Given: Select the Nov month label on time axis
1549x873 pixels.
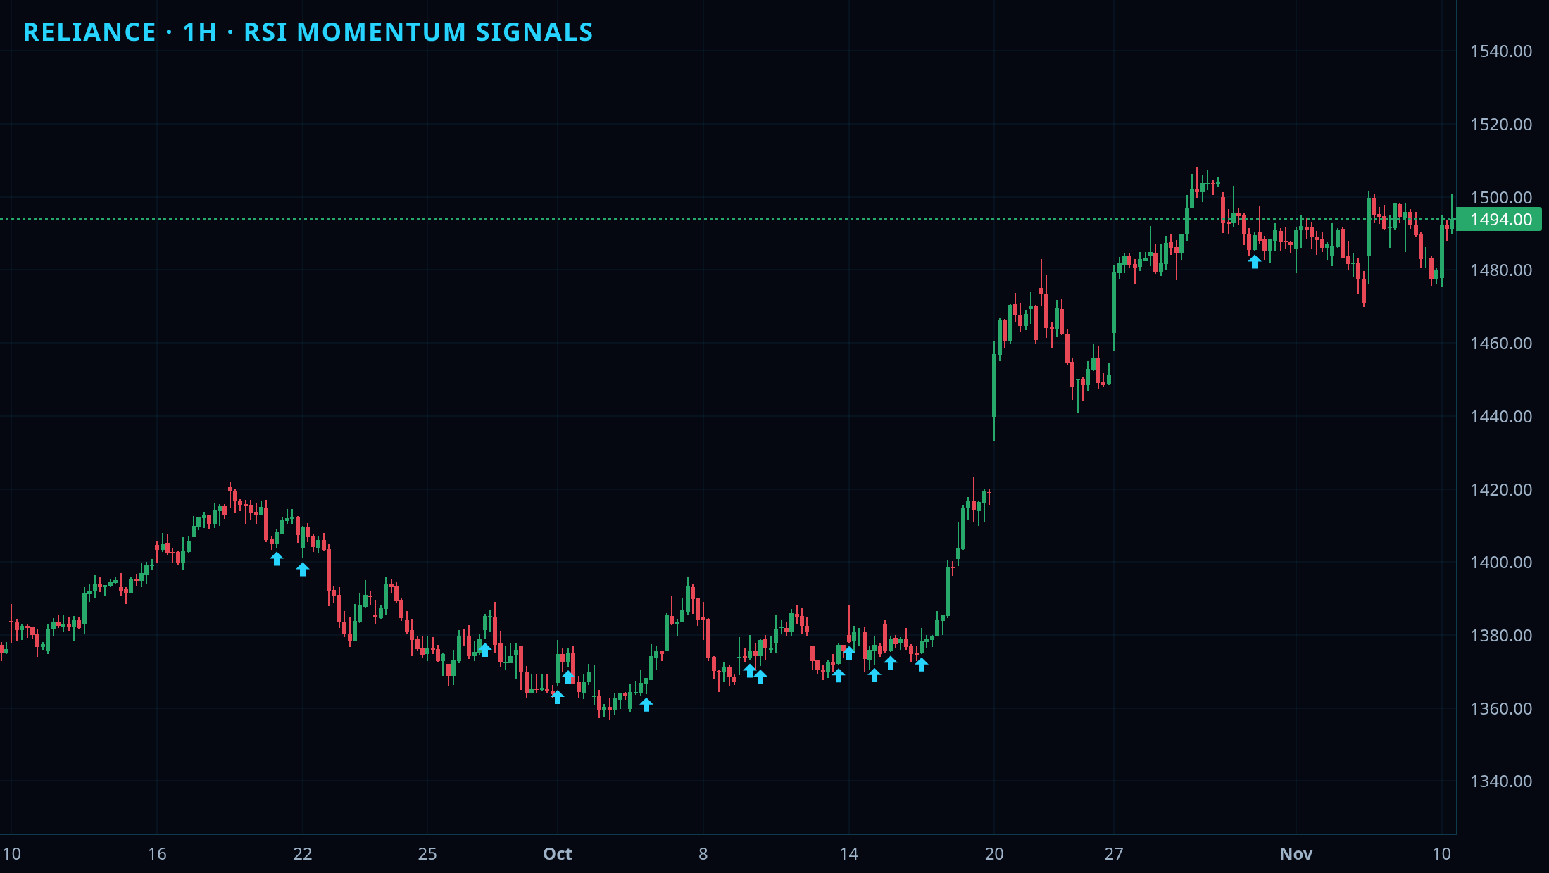Looking at the screenshot, I should [1296, 854].
